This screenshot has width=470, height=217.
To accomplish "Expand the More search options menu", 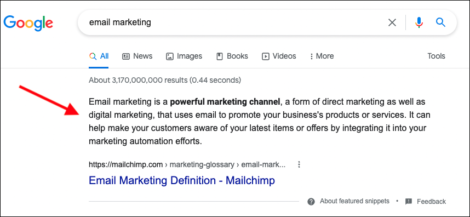I will [322, 56].
